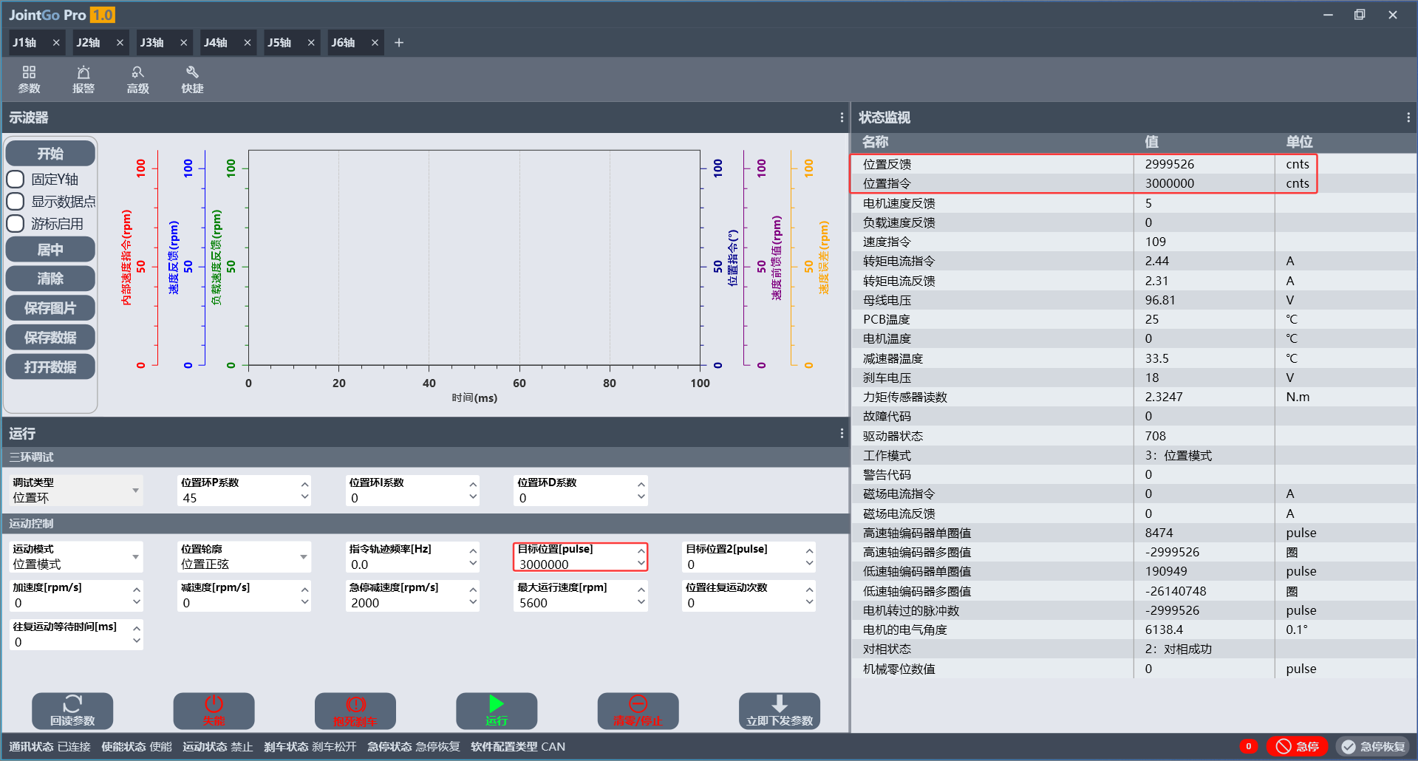Open the 参数 parameters toolbar icon
The image size is (1418, 761).
pyautogui.click(x=29, y=79)
